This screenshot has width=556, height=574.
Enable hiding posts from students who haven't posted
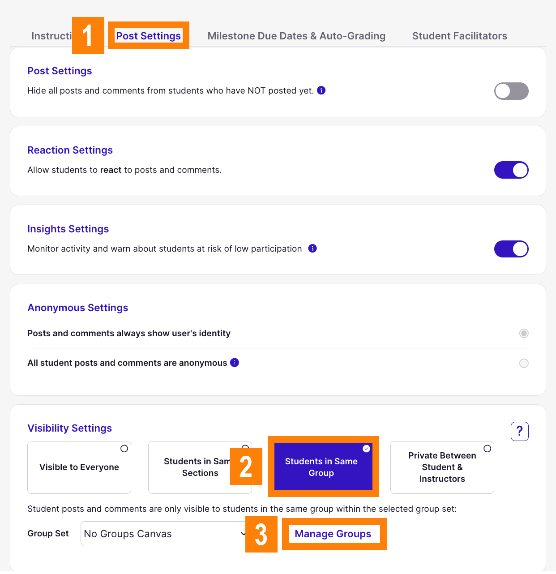tap(511, 91)
